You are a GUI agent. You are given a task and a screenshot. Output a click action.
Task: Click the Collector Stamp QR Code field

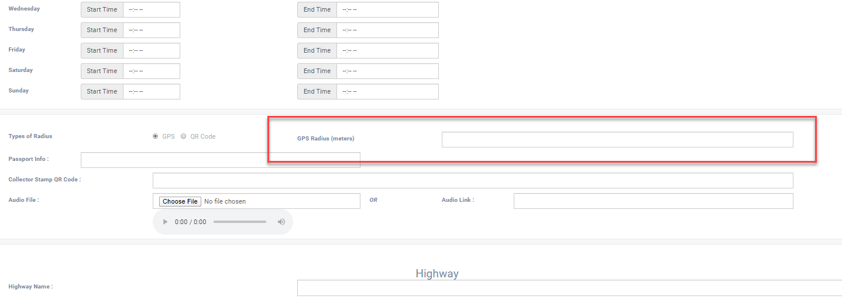point(472,180)
